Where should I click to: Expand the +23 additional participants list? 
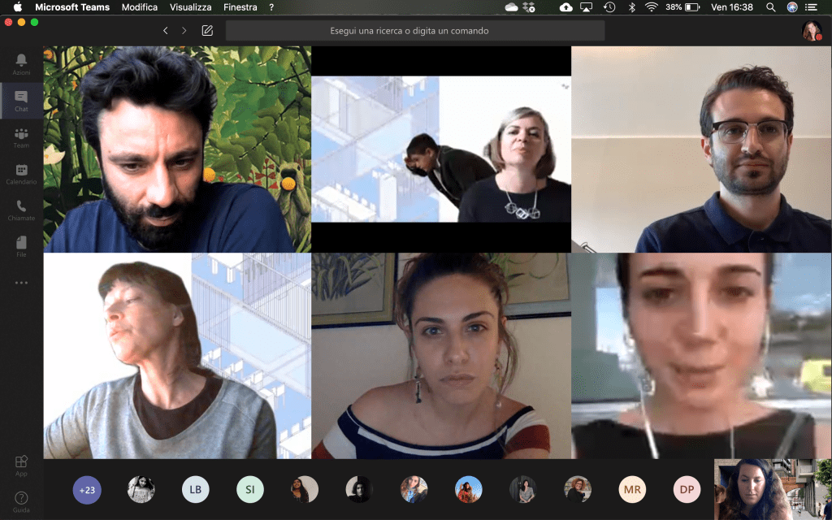(x=87, y=489)
